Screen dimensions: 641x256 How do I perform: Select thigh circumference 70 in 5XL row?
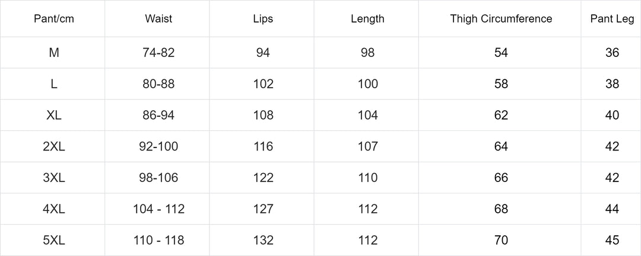coord(501,240)
